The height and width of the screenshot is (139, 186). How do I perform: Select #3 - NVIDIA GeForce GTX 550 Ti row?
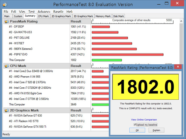(47, 127)
